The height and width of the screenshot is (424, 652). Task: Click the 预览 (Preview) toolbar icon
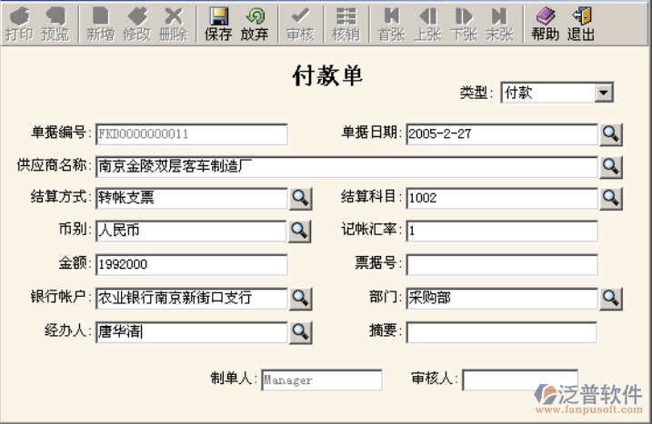tap(55, 24)
